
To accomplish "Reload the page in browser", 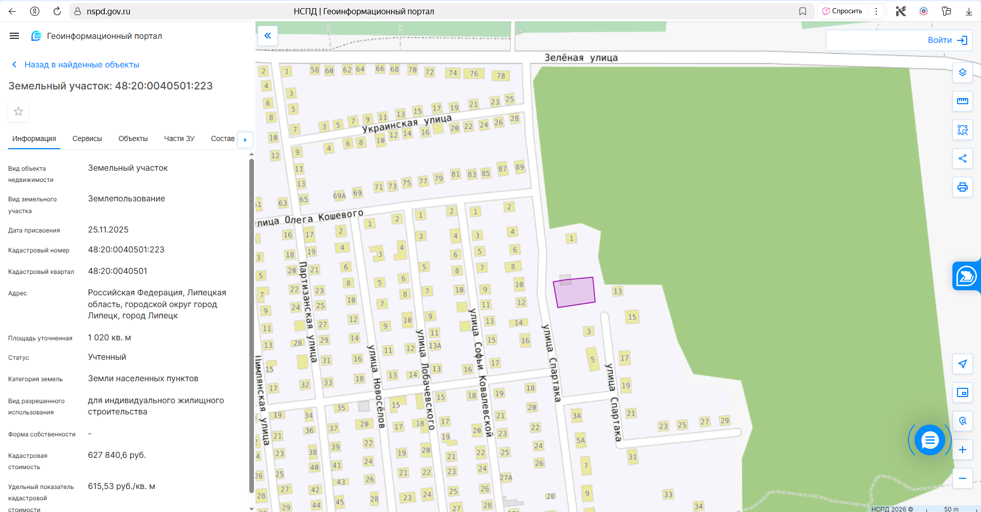I will pyautogui.click(x=57, y=11).
